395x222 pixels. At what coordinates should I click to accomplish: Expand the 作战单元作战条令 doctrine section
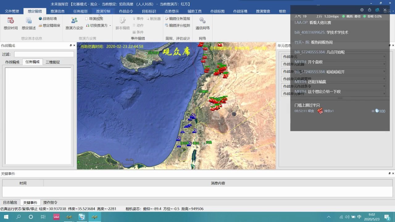tap(333, 86)
